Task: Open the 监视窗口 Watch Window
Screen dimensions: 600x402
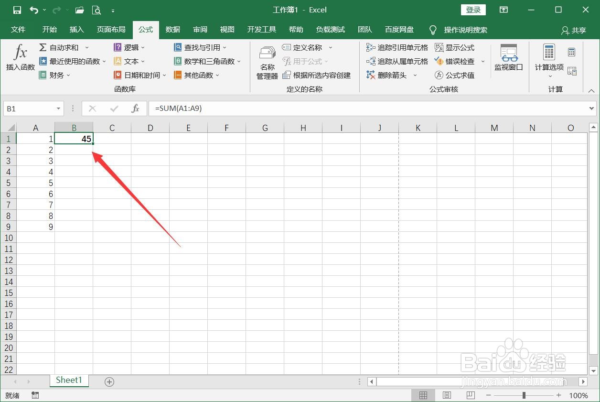Action: (x=508, y=58)
